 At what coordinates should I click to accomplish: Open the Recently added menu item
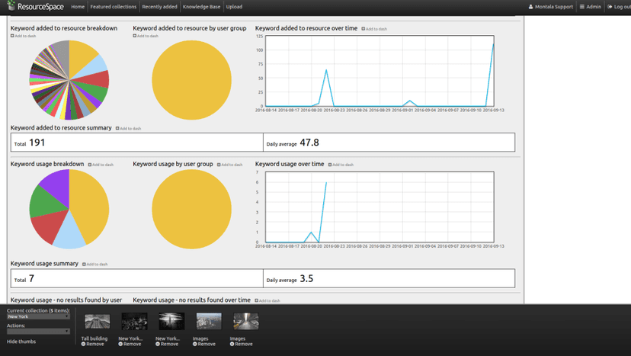159,7
